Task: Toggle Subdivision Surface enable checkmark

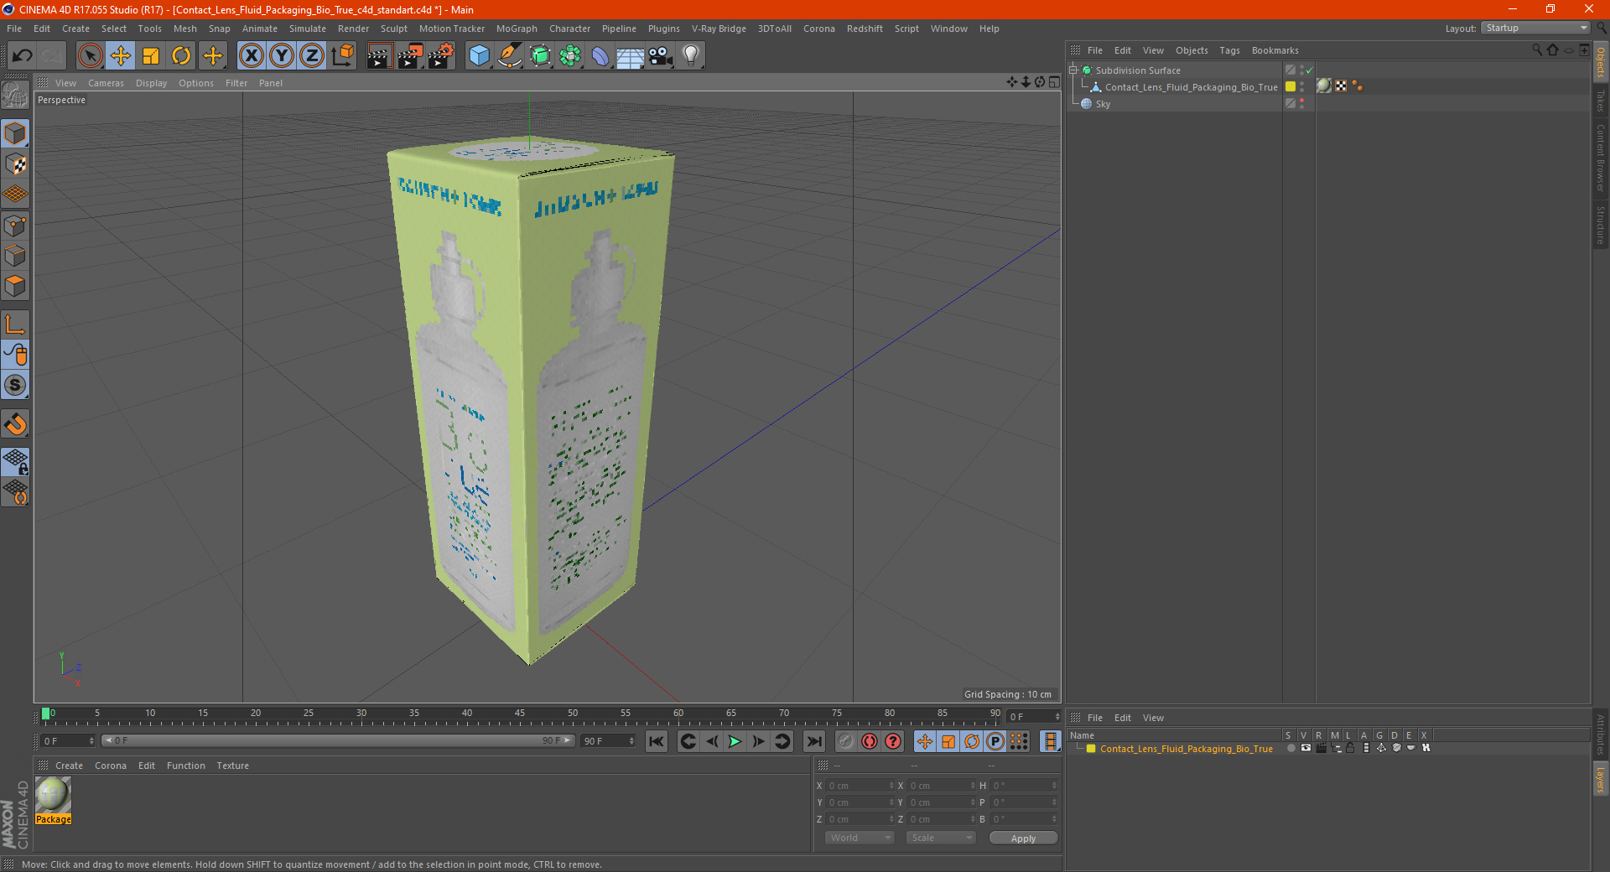Action: click(x=1309, y=70)
